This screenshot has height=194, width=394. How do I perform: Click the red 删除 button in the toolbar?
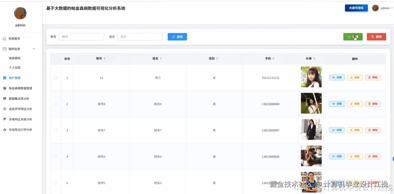[376, 37]
